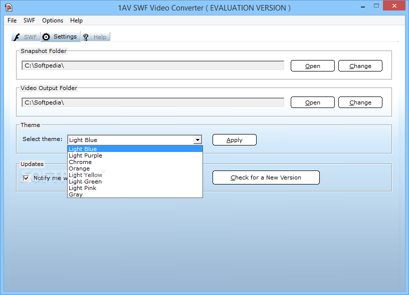Open the SWF menu
Screen dimensions: 409x295
tap(29, 20)
